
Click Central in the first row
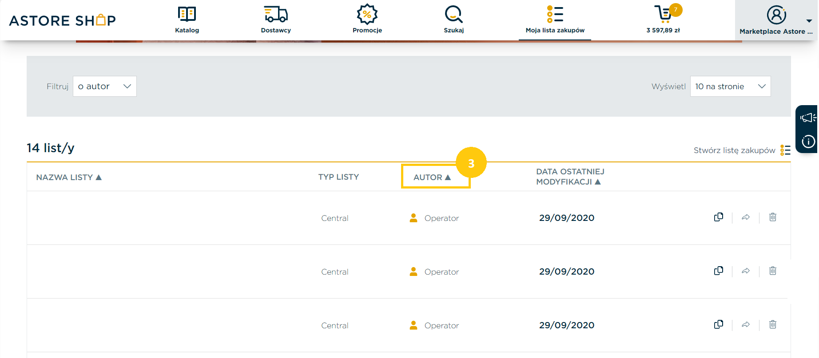335,218
